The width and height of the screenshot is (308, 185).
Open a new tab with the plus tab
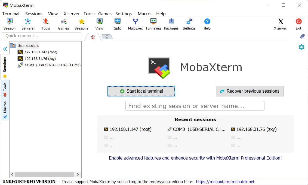point(107,37)
